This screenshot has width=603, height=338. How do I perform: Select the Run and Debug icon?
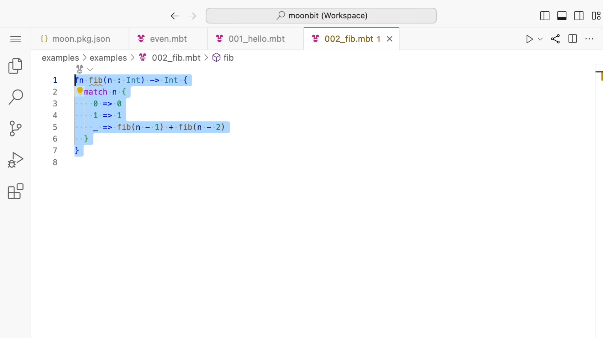pyautogui.click(x=15, y=160)
